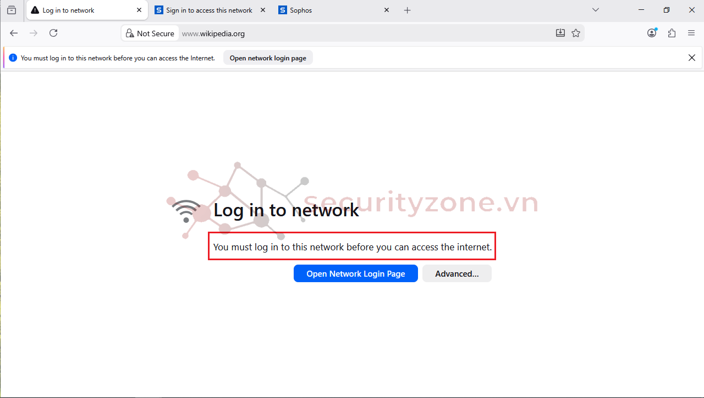Click the save page download icon in address bar

560,33
